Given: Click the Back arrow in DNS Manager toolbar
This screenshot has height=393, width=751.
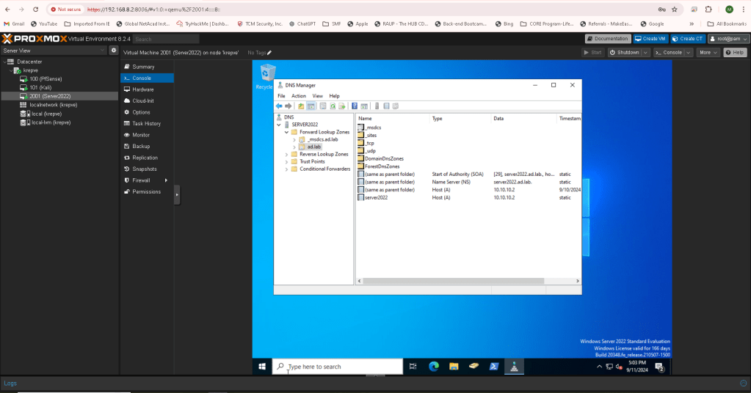Looking at the screenshot, I should [x=279, y=106].
